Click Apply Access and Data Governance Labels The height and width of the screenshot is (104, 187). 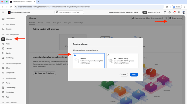coord(148,18)
